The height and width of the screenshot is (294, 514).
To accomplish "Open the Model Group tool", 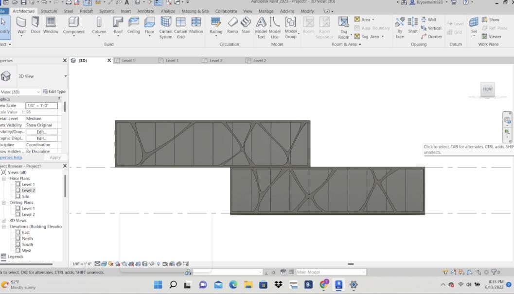I will click(291, 28).
